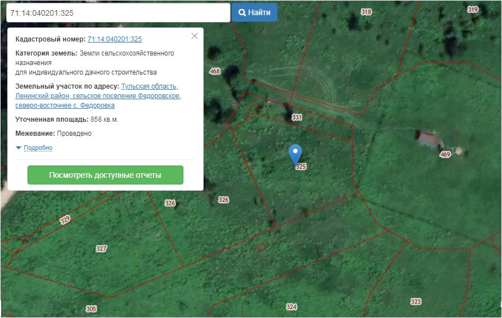Click the search field with cadastral number
This screenshot has width=502, height=318.
tap(118, 12)
